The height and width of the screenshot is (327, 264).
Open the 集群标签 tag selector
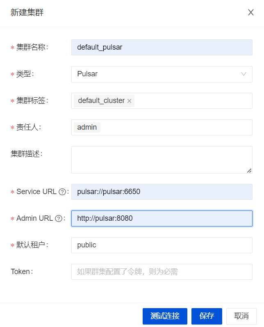pos(193,101)
